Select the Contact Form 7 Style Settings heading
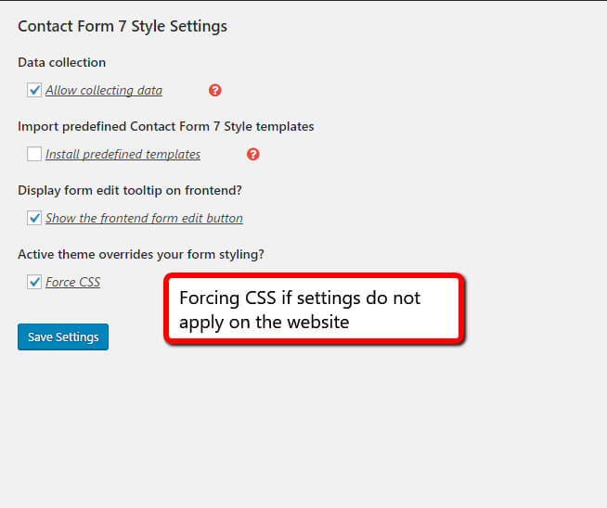The image size is (607, 508). point(123,26)
